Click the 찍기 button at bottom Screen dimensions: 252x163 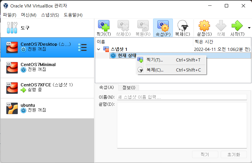pos(205,154)
